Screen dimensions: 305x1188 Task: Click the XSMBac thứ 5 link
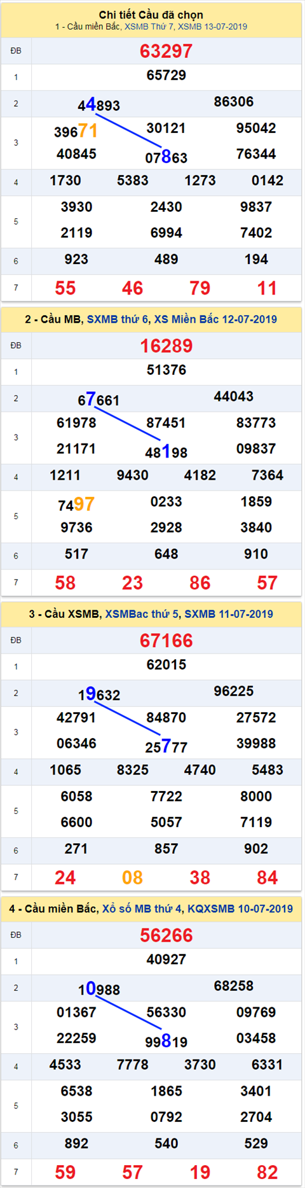[x=143, y=614]
